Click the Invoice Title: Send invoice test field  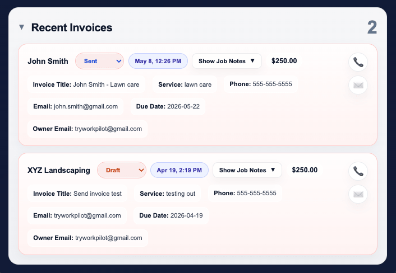pos(77,194)
